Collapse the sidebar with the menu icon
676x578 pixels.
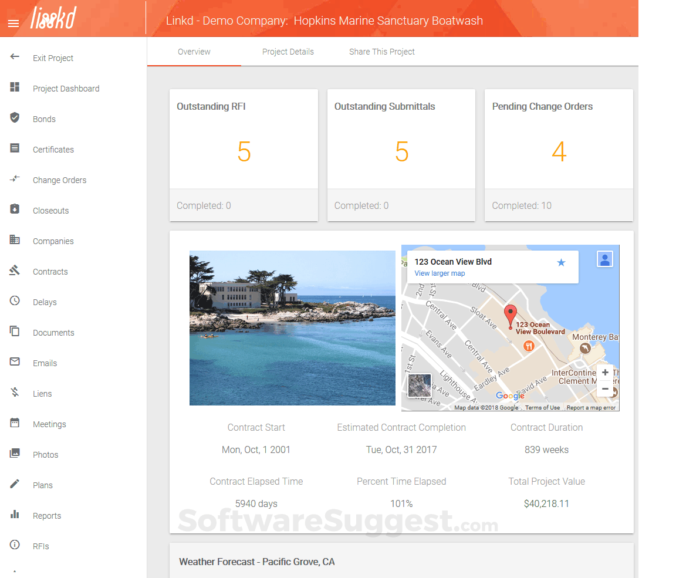[13, 24]
